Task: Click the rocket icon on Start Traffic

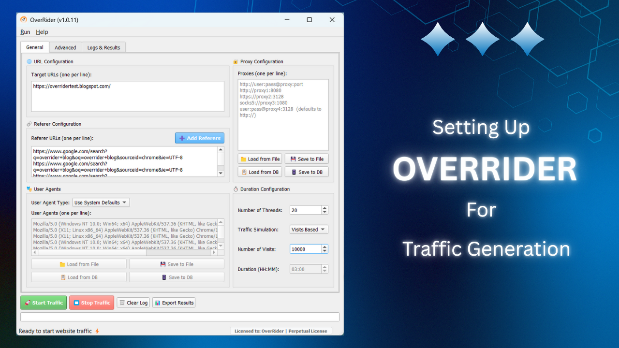Action: coord(27,303)
